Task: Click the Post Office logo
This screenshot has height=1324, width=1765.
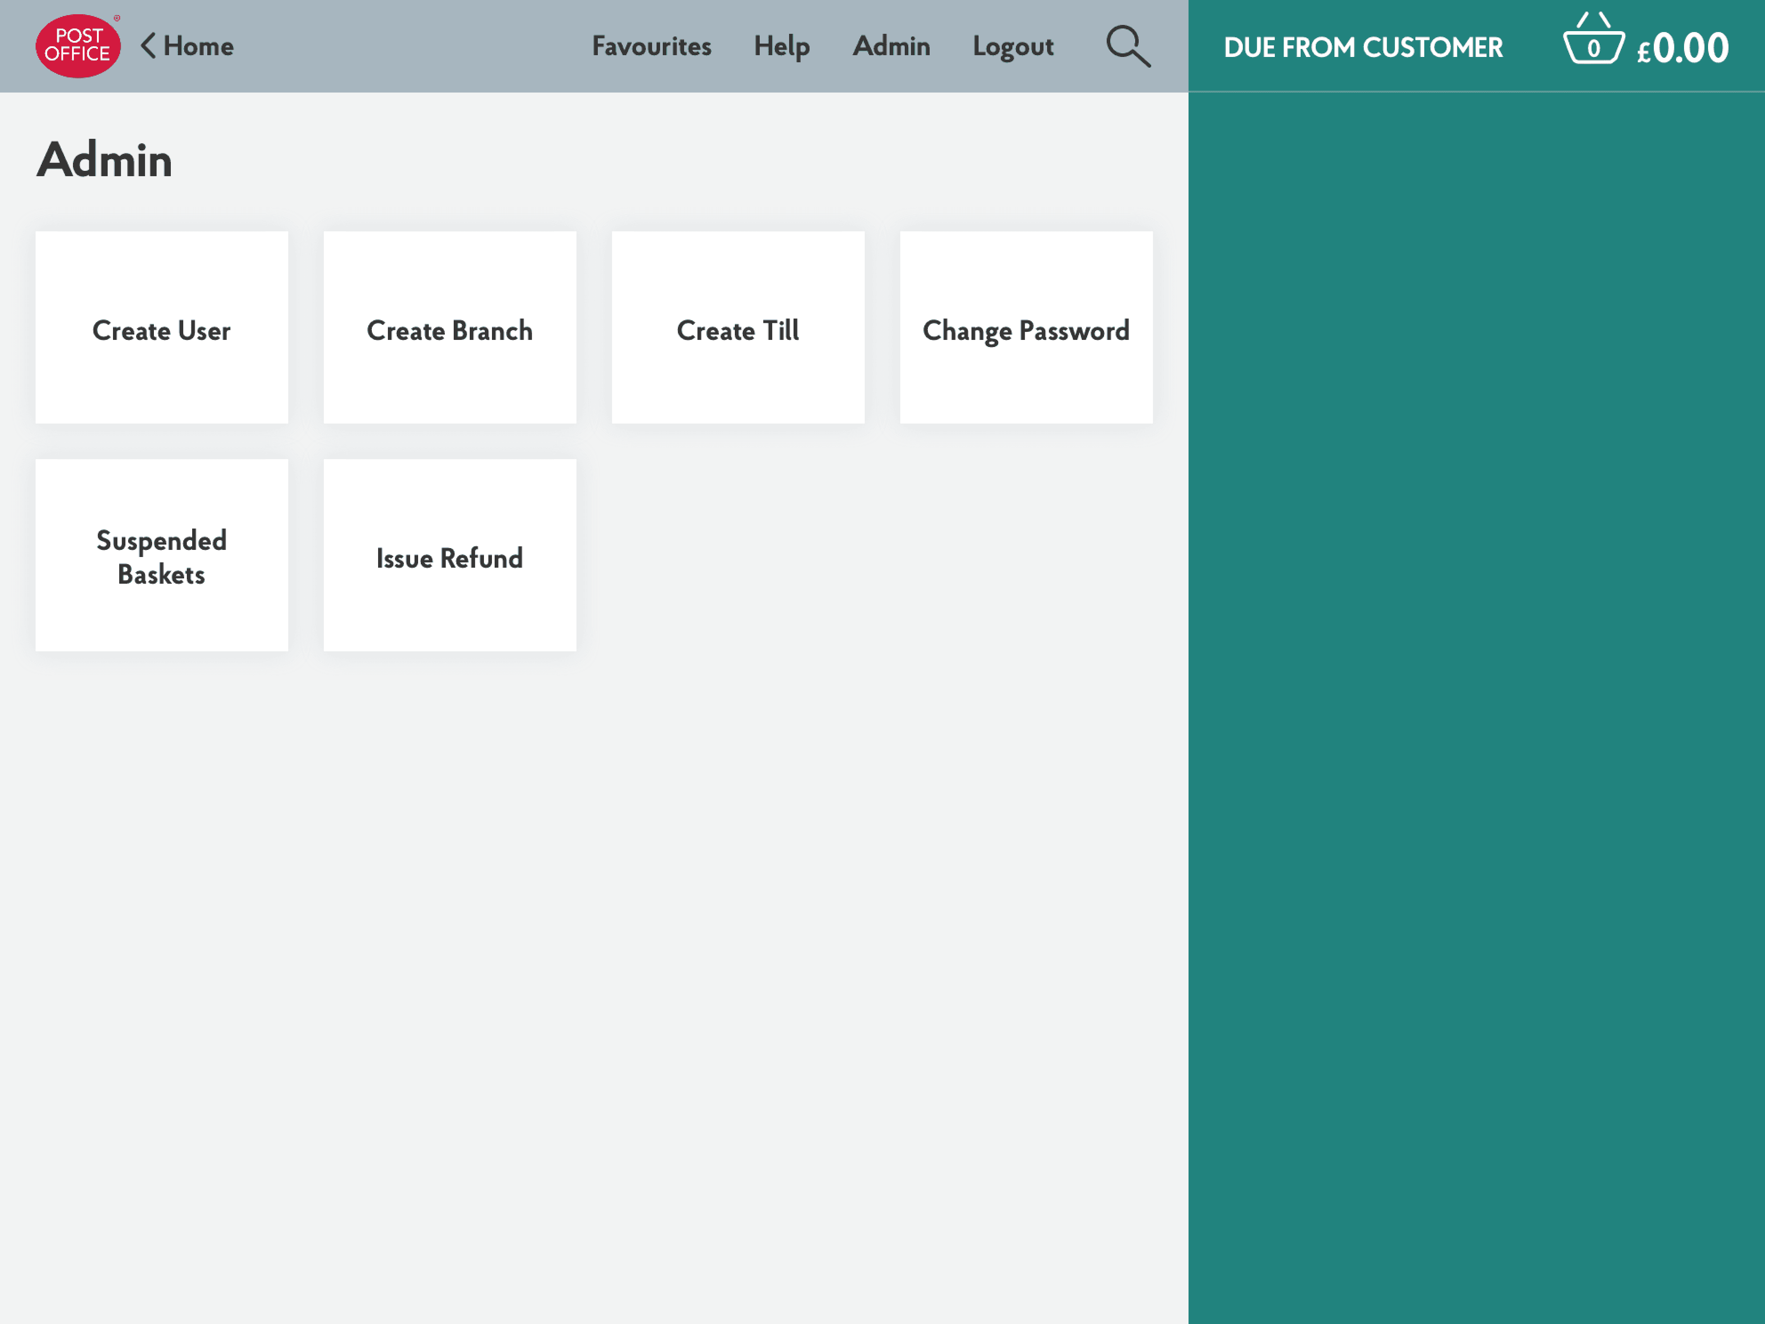Action: (x=79, y=46)
